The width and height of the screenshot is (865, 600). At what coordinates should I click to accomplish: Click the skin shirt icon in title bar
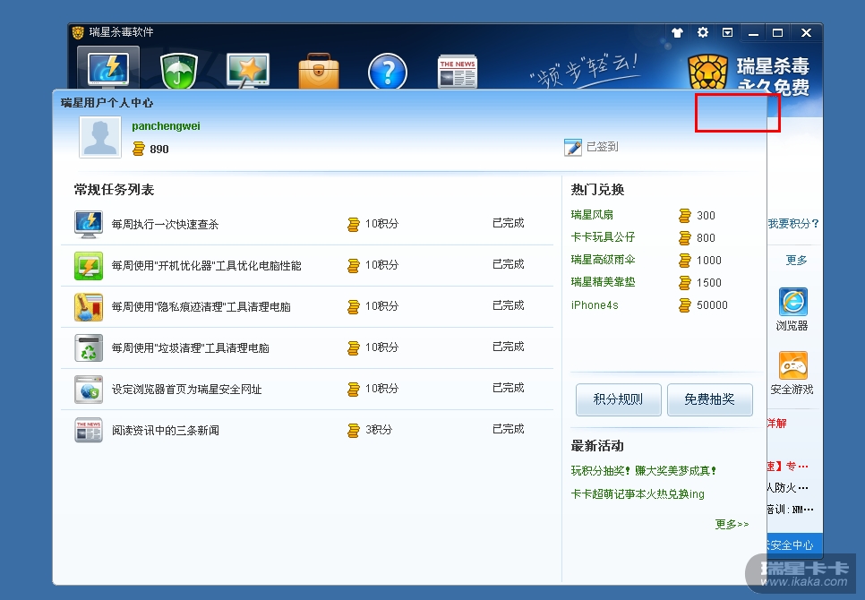[678, 32]
